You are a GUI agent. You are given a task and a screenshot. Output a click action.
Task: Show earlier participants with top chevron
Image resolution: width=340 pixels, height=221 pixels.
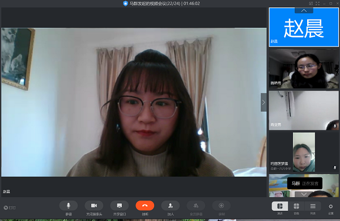pos(304,10)
